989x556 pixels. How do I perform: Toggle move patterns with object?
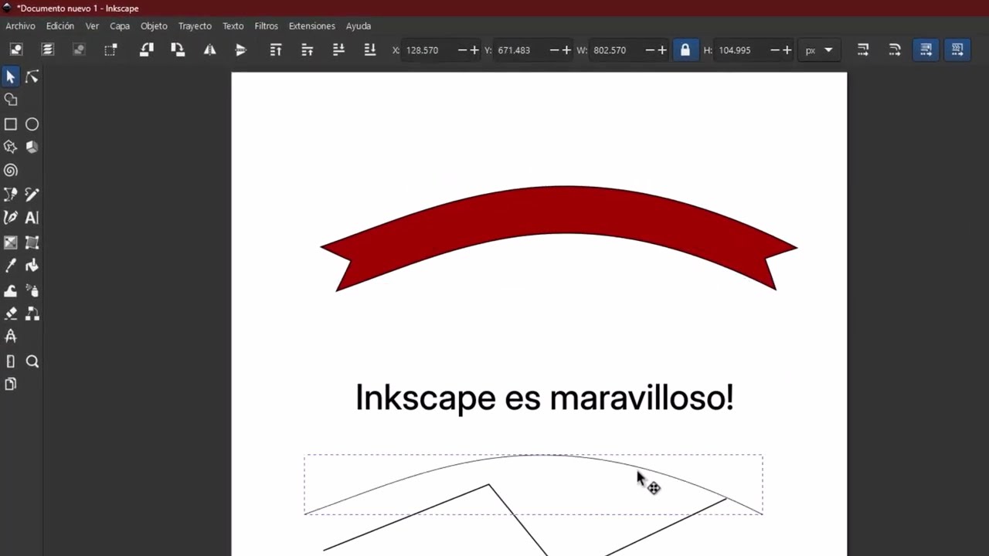tap(957, 49)
